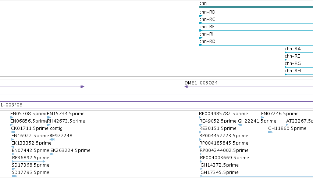Select EST RE49052.5prime

(218, 121)
